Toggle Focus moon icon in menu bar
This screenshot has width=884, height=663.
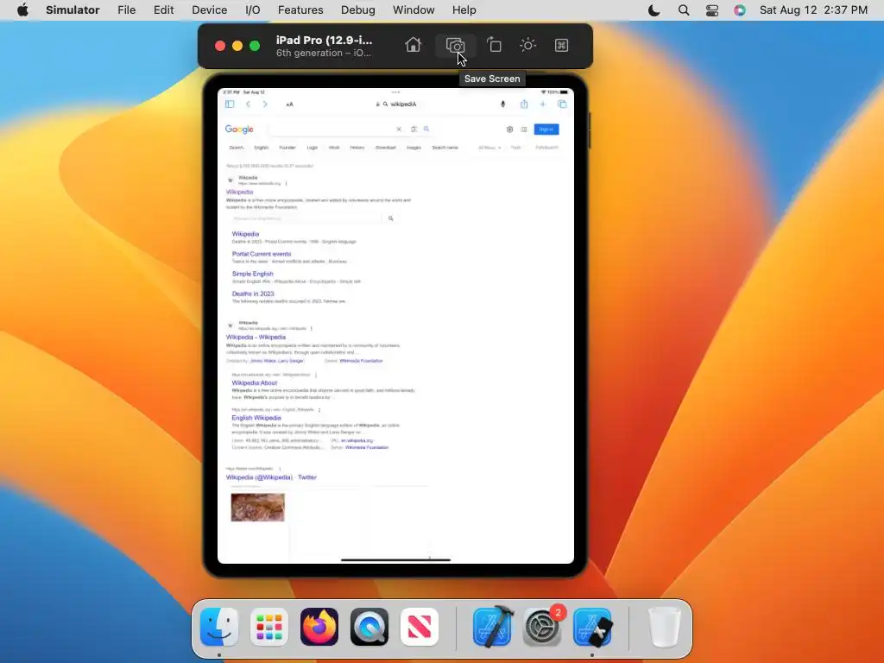[654, 10]
